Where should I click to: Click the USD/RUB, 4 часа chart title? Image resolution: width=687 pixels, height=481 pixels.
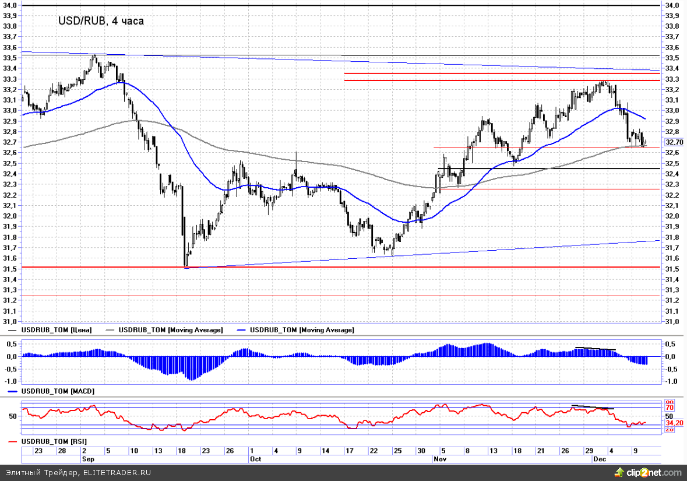[x=101, y=21]
